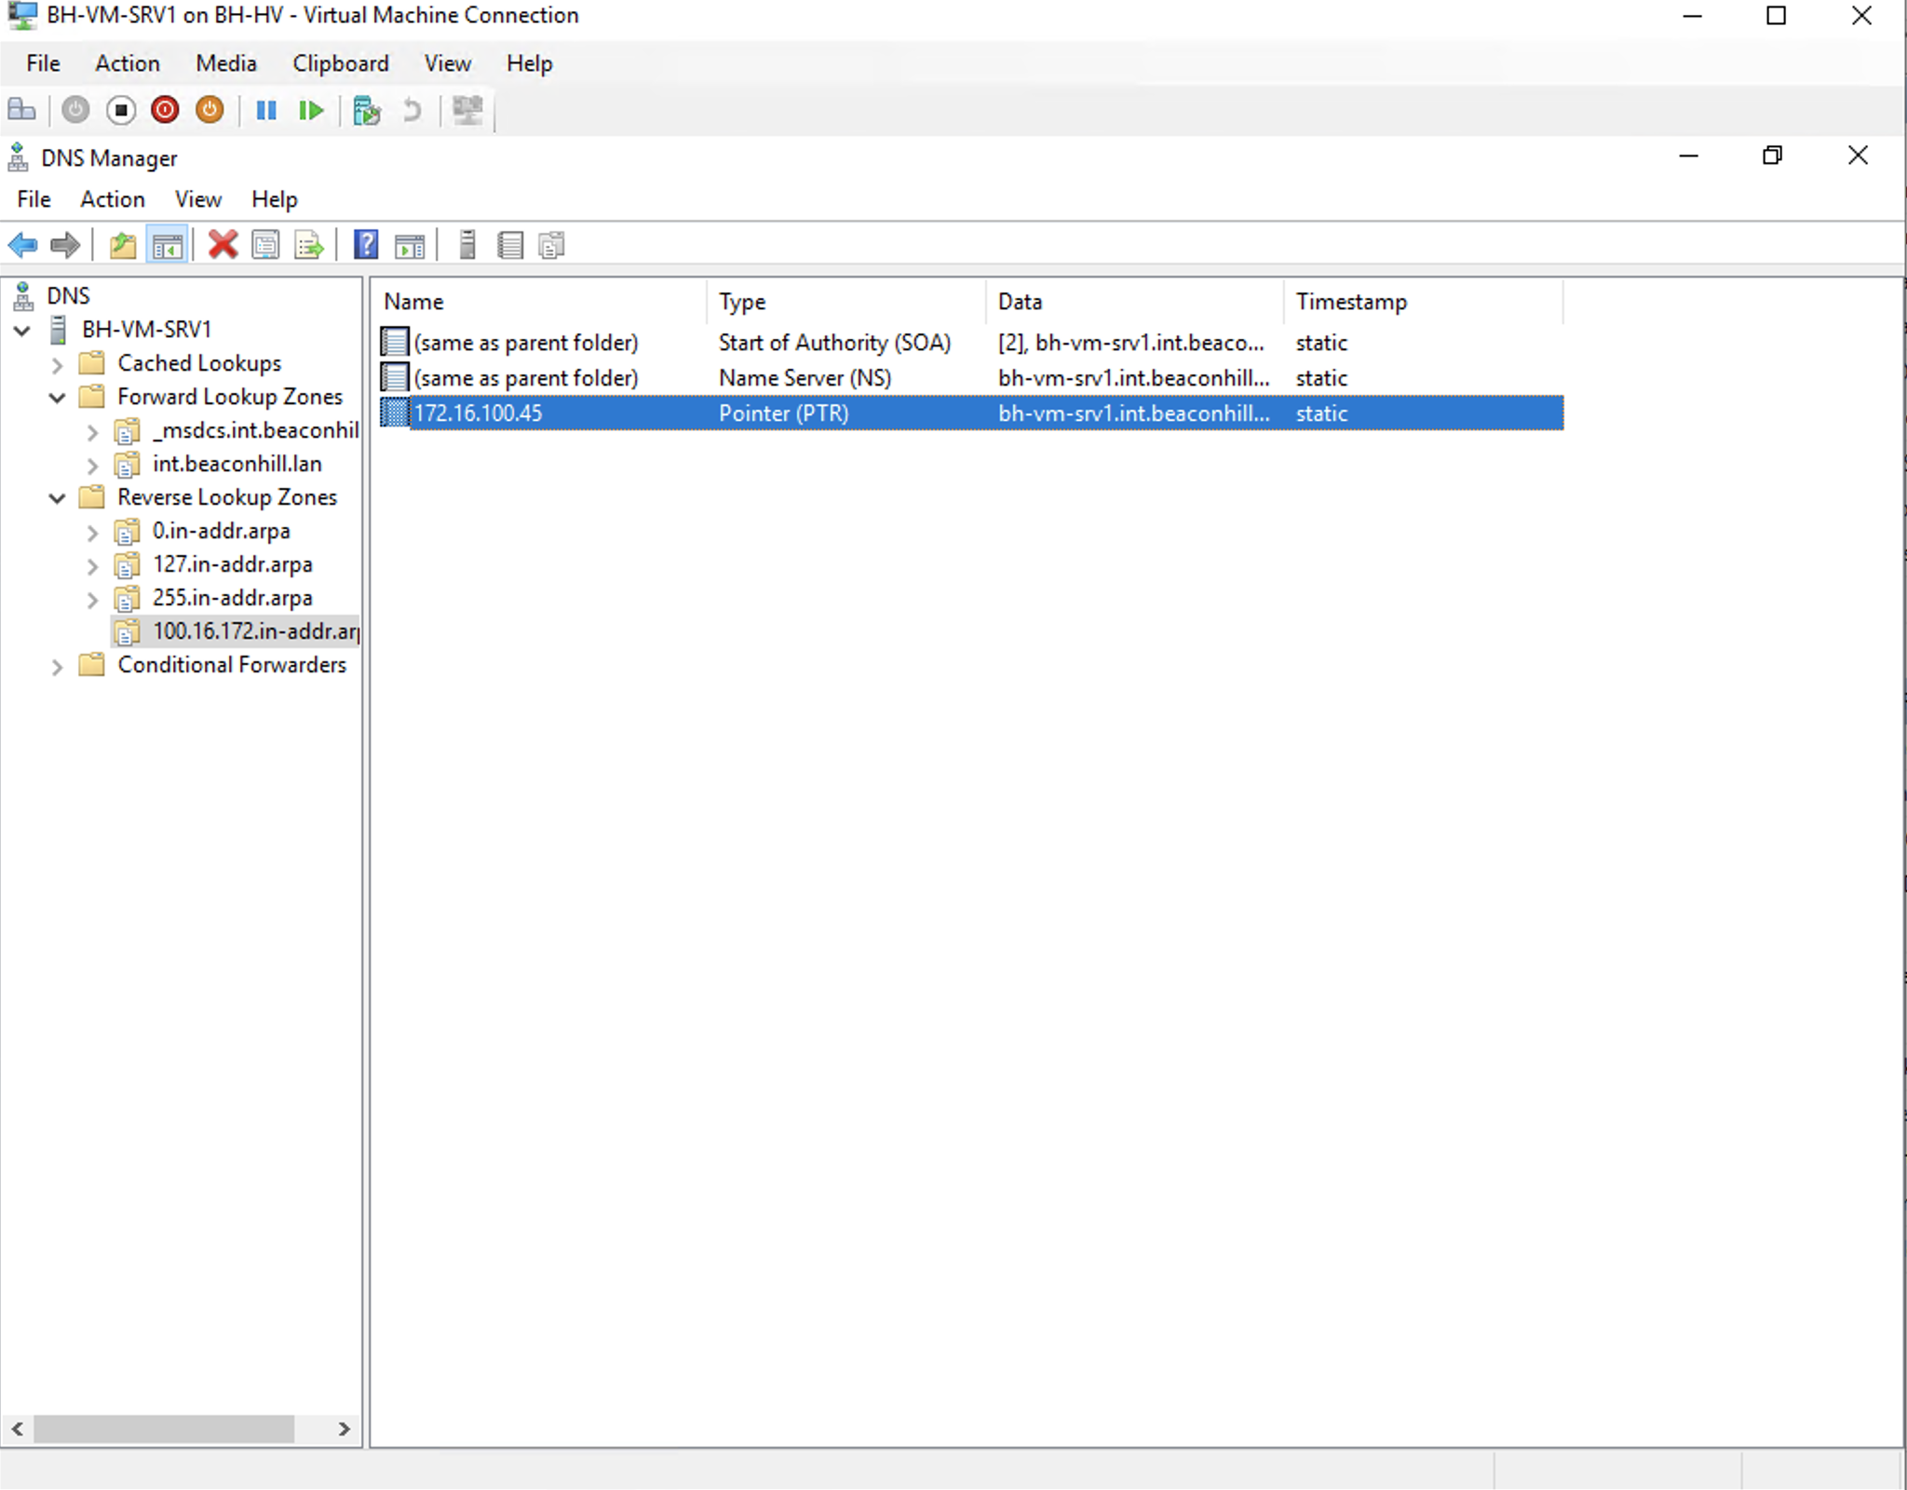
Task: Toggle the console tree visibility
Action: pyautogui.click(x=169, y=245)
